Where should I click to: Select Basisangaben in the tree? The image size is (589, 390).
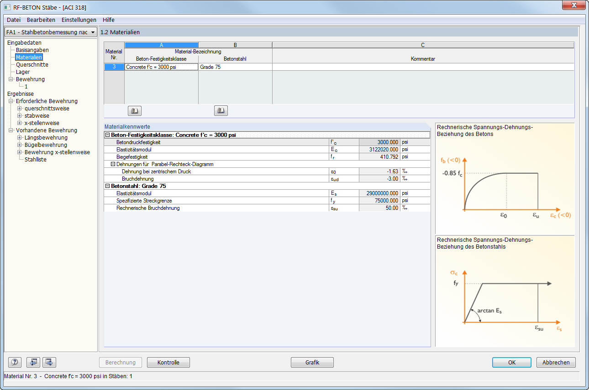[32, 50]
